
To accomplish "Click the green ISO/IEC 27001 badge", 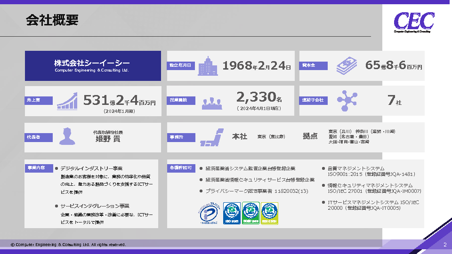I will coord(250,213).
